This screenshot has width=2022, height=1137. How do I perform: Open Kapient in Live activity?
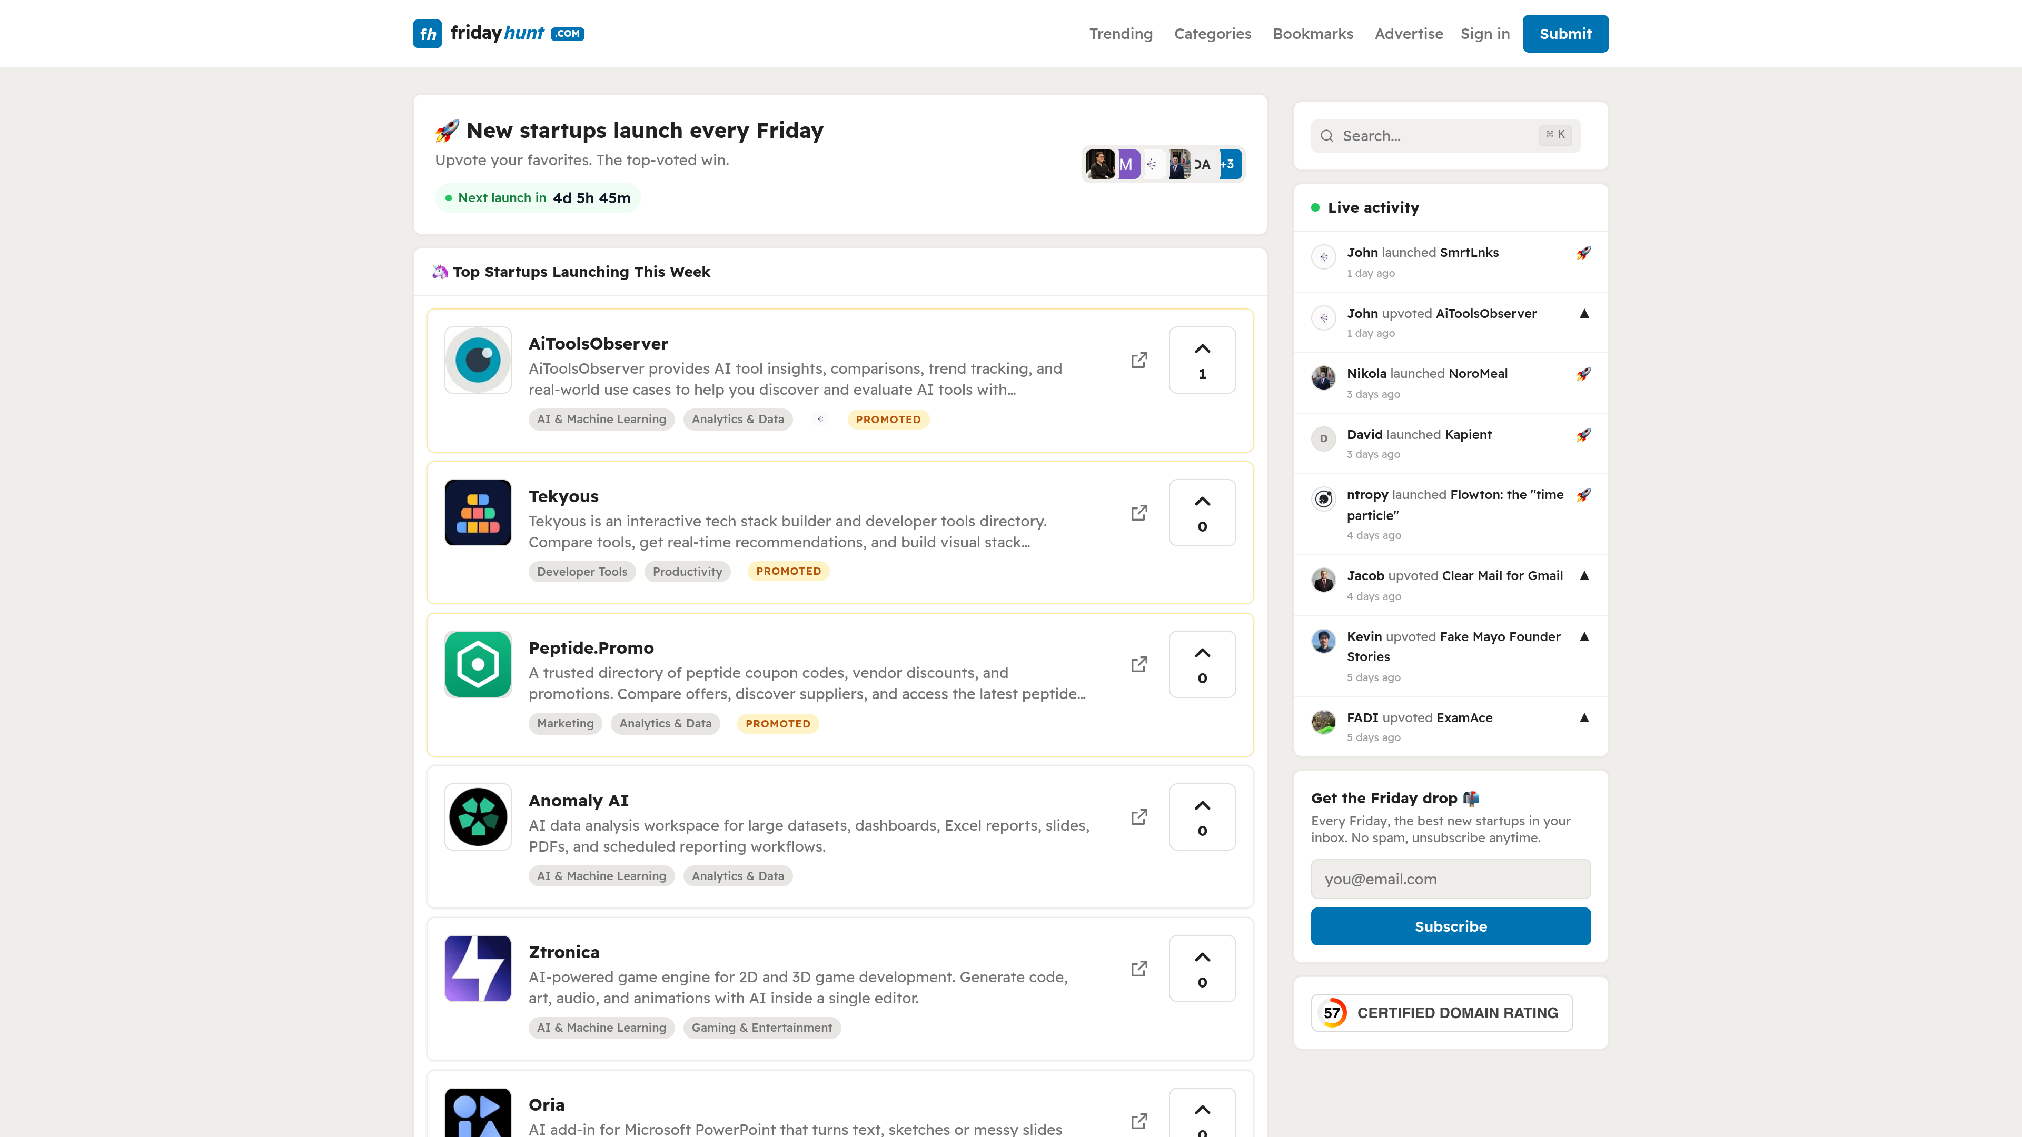point(1468,435)
